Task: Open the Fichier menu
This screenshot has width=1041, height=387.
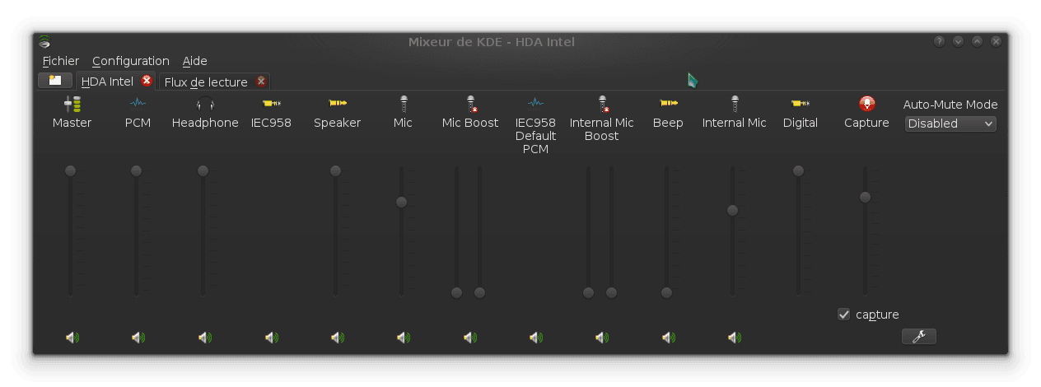Action: point(61,61)
